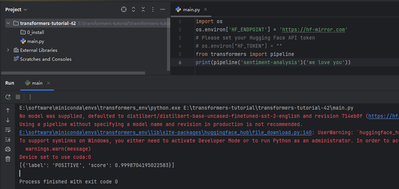Select External Libraries in the tree
The image size is (399, 189).
coord(39,50)
